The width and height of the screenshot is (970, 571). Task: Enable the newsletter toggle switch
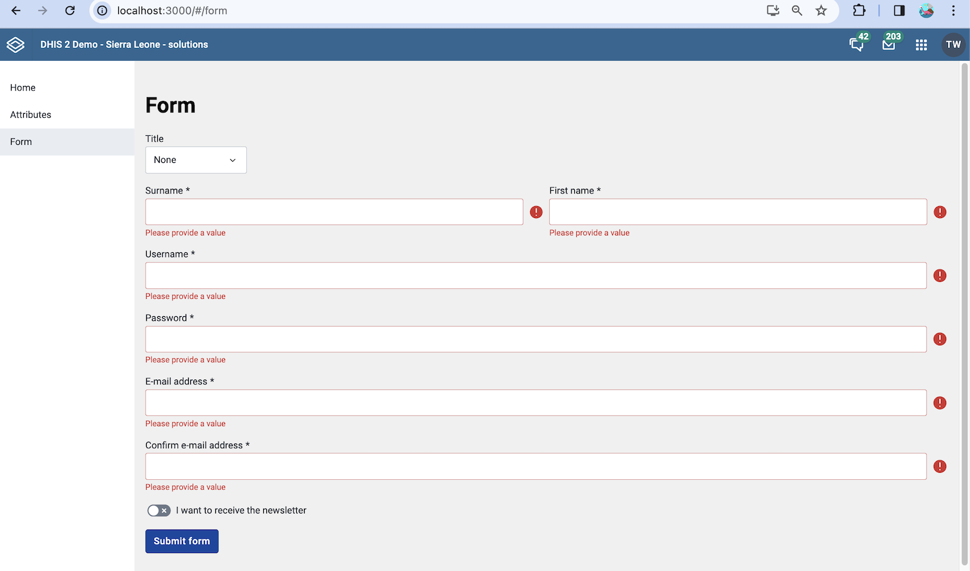(159, 510)
